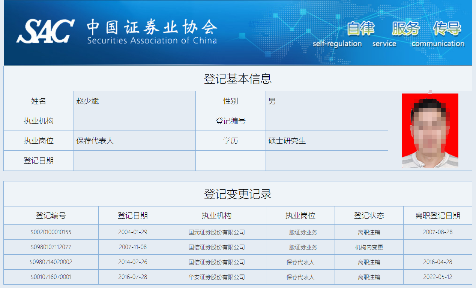Click registration number S0010716070001
Screen dimensions: 476x288
(x=51, y=277)
